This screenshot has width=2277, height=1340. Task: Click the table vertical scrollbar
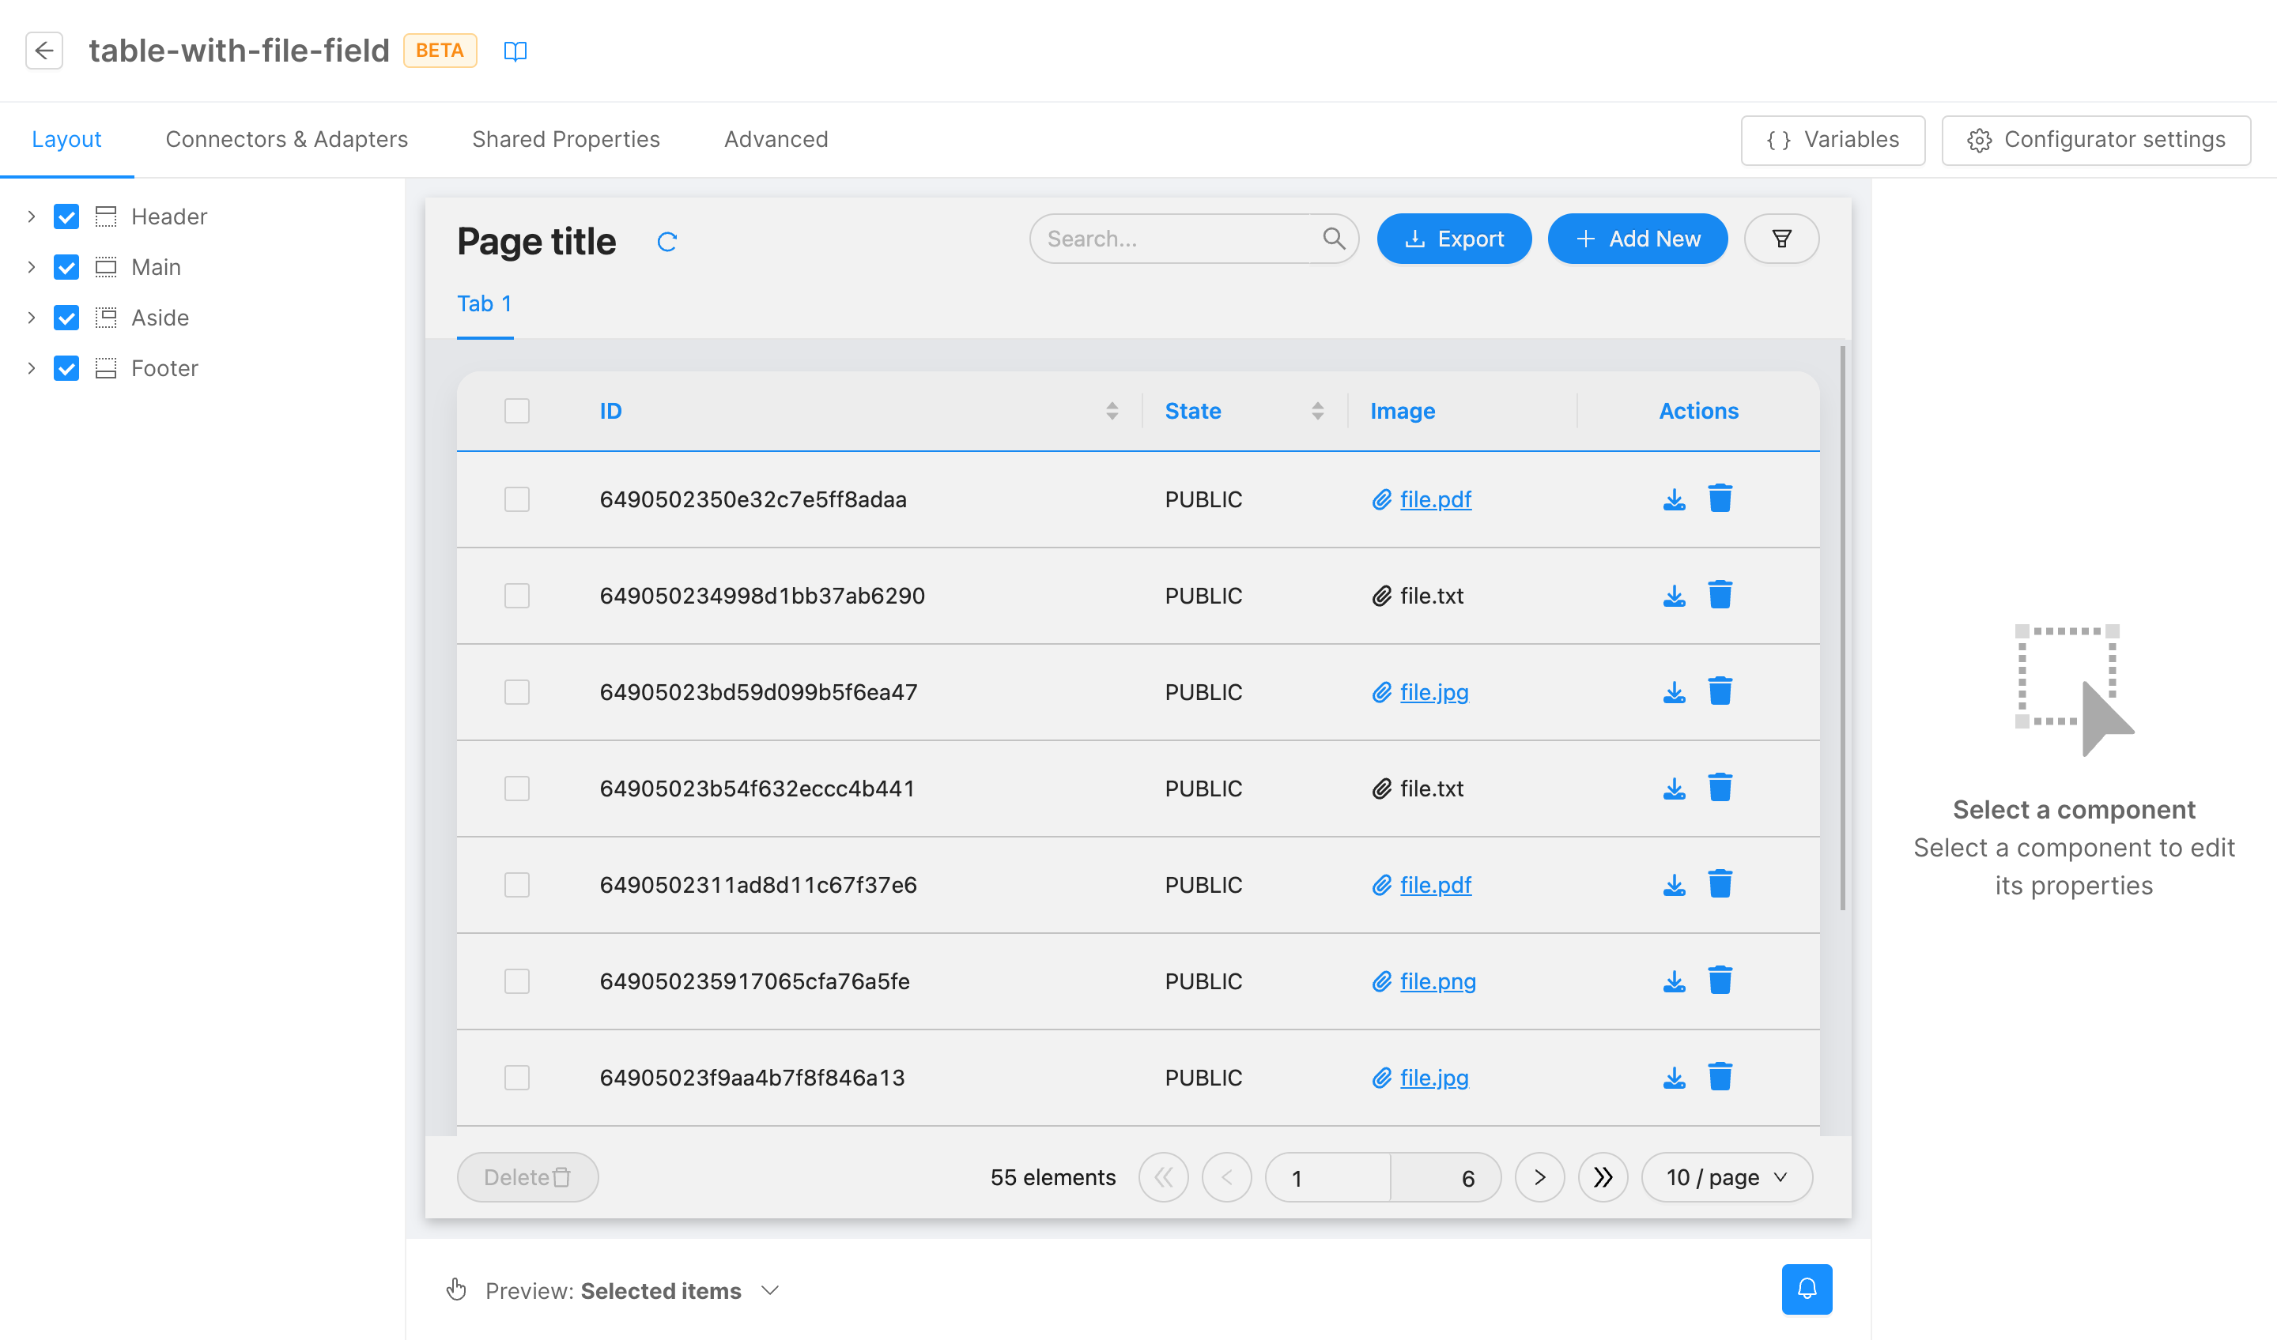(x=1842, y=627)
